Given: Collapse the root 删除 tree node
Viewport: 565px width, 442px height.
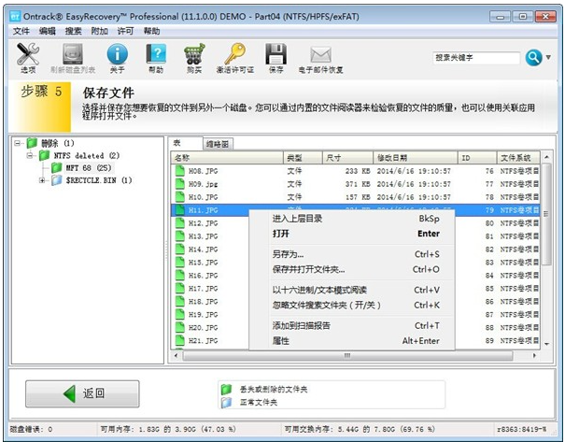Looking at the screenshot, I should click(x=19, y=143).
